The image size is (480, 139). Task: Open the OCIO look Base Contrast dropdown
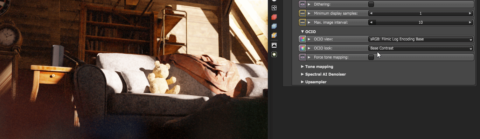[421, 48]
